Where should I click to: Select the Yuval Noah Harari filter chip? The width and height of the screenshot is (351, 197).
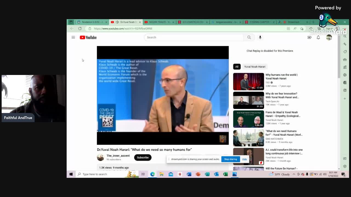click(255, 67)
